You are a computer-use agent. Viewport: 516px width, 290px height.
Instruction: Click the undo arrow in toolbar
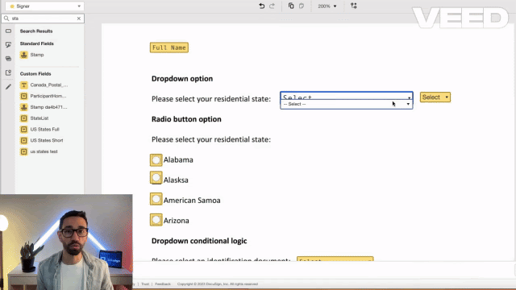pos(261,6)
